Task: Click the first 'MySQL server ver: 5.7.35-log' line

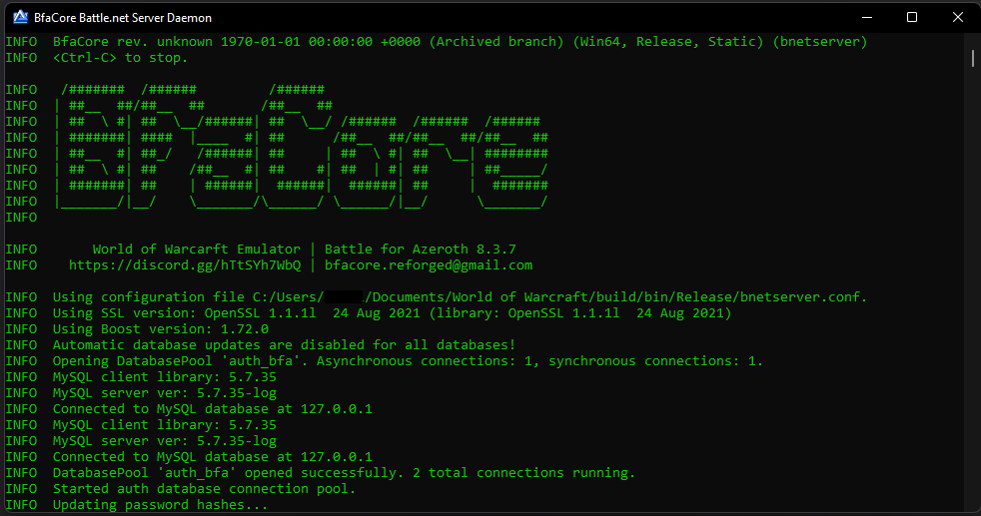Action: tap(165, 393)
